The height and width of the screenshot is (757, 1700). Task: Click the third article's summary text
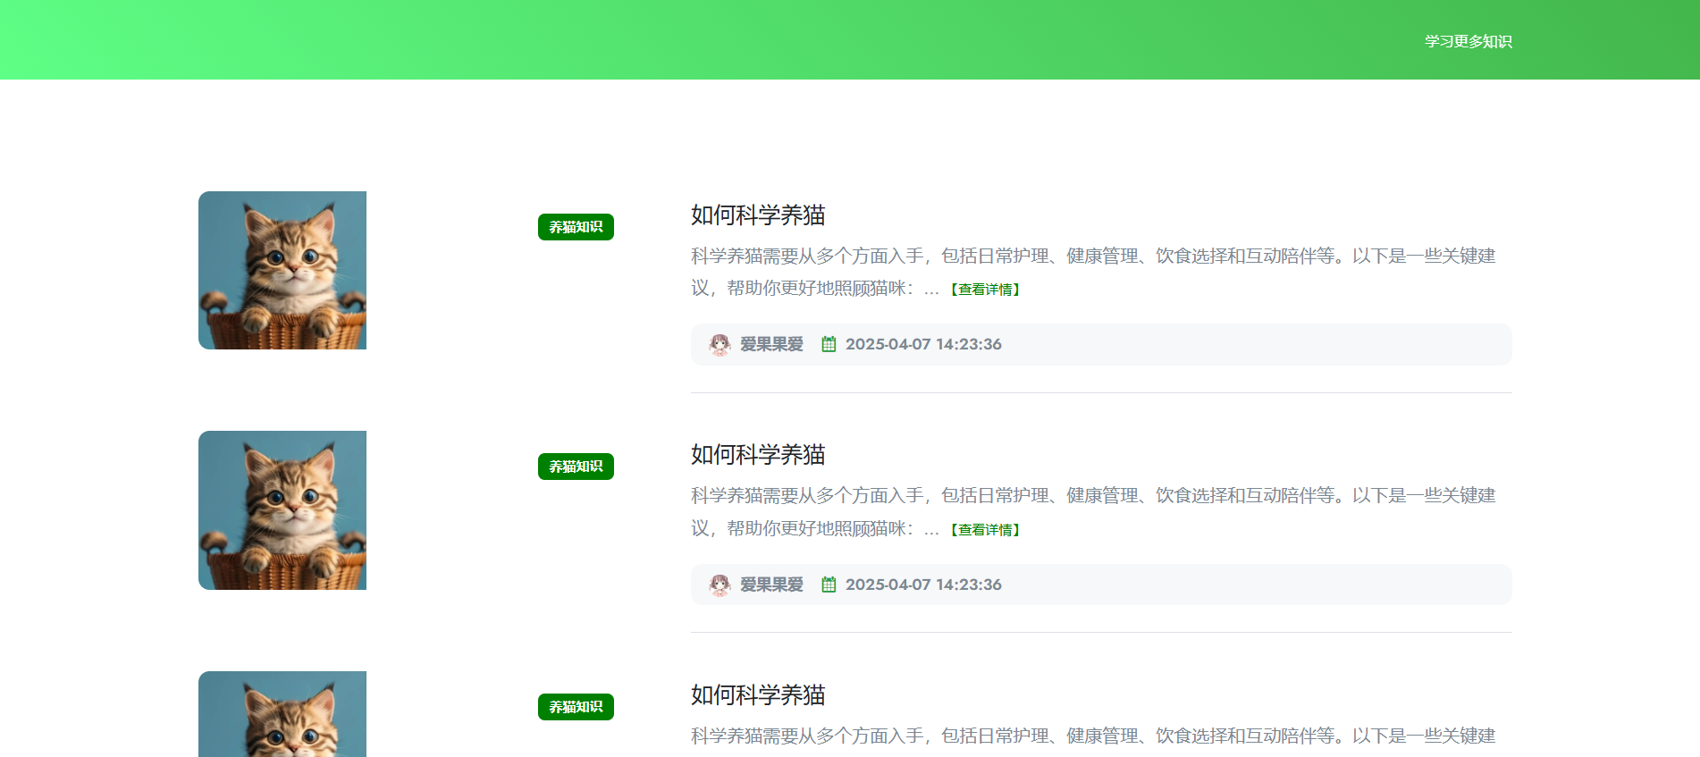[x=1093, y=736]
